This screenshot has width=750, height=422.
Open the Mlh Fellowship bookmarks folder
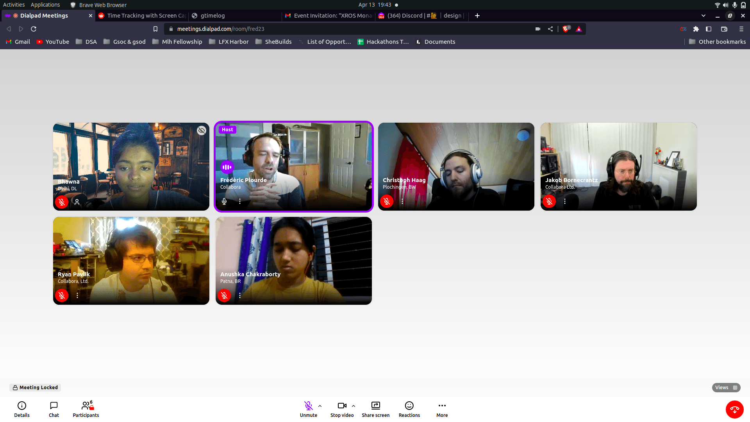(x=177, y=42)
